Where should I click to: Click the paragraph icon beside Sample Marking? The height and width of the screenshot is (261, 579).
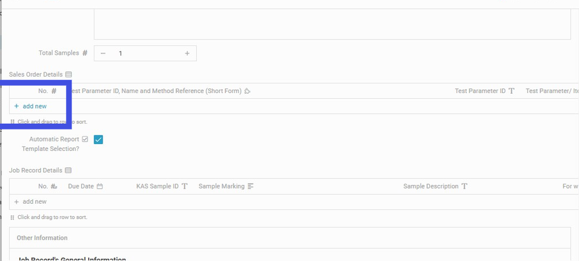pyautogui.click(x=250, y=186)
